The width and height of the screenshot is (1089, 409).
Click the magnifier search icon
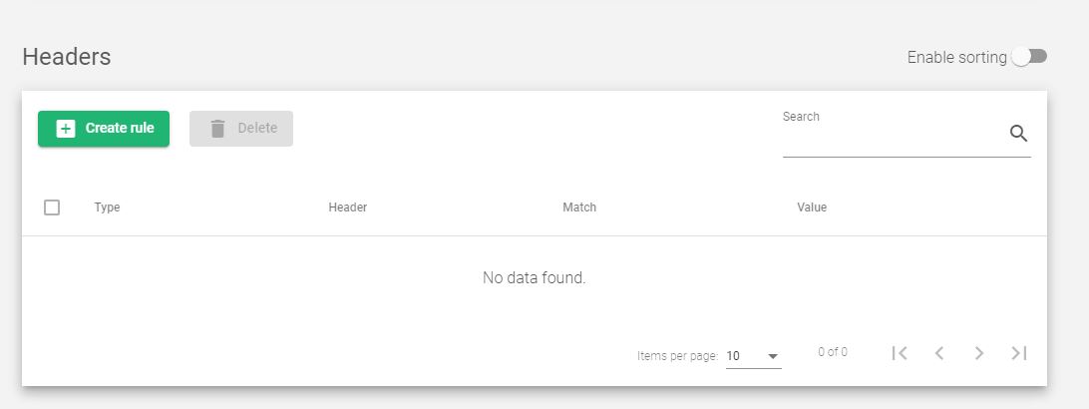point(1018,134)
